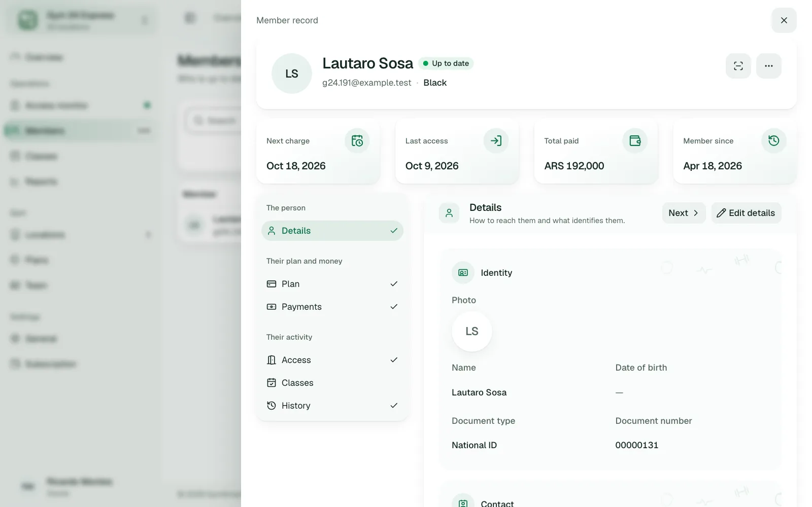Open the History section
This screenshot has height=507, width=812.
click(x=332, y=406)
